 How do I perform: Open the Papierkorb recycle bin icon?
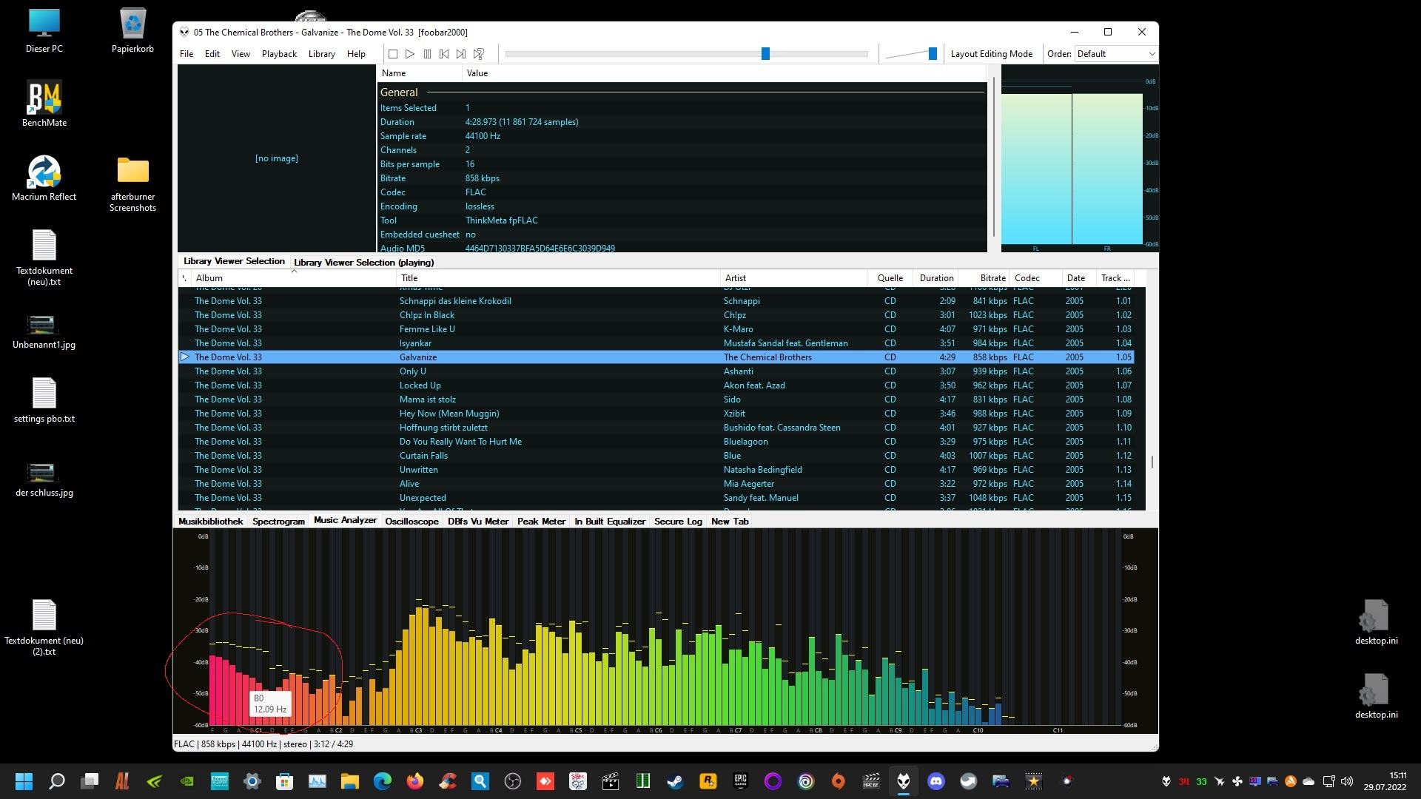[132, 31]
